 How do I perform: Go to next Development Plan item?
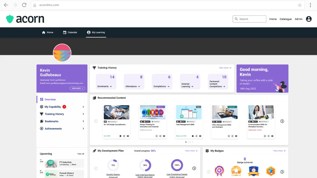pyautogui.click(x=194, y=168)
